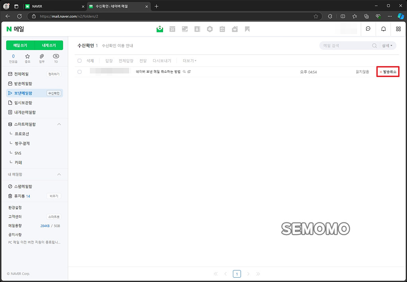Open the MYBOX cloud icon
407x282 pixels.
210,29
